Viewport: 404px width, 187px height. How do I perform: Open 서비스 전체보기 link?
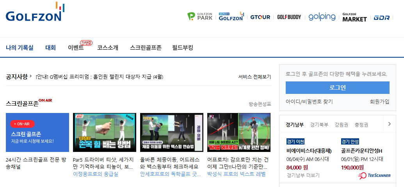(x=255, y=77)
